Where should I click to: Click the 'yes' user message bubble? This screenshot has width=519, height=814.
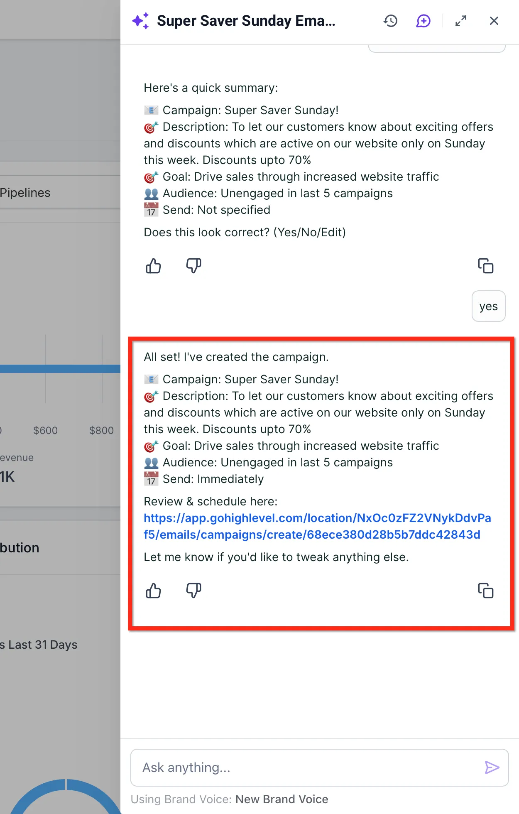(x=488, y=306)
